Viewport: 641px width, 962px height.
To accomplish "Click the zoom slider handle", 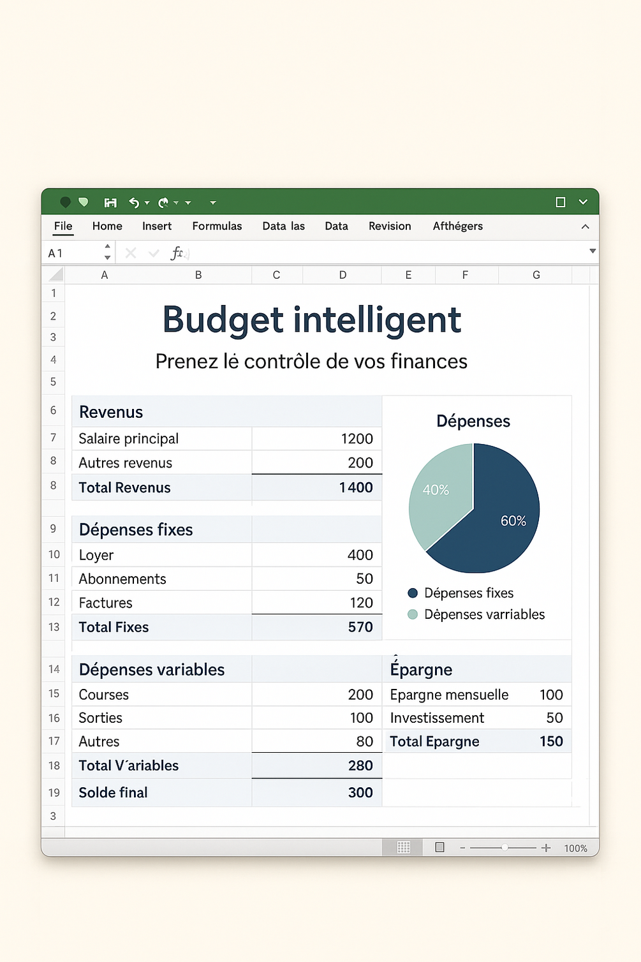I will [505, 848].
